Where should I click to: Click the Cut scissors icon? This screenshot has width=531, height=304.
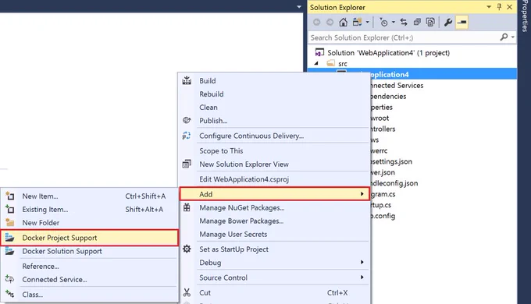pos(187,292)
